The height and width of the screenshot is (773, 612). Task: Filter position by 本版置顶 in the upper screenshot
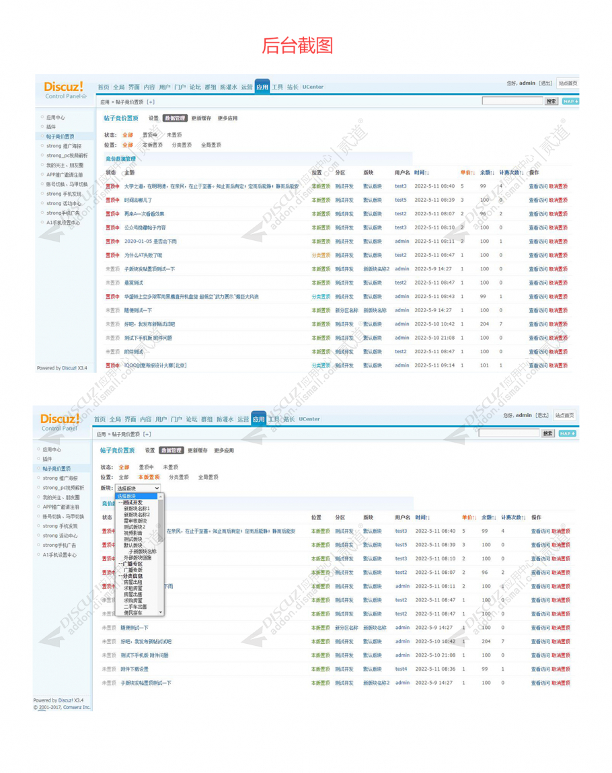point(153,145)
